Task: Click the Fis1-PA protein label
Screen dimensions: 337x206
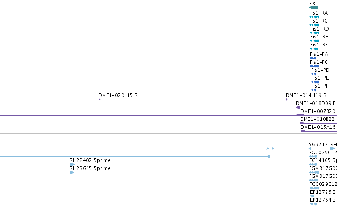Action: pyautogui.click(x=319, y=54)
